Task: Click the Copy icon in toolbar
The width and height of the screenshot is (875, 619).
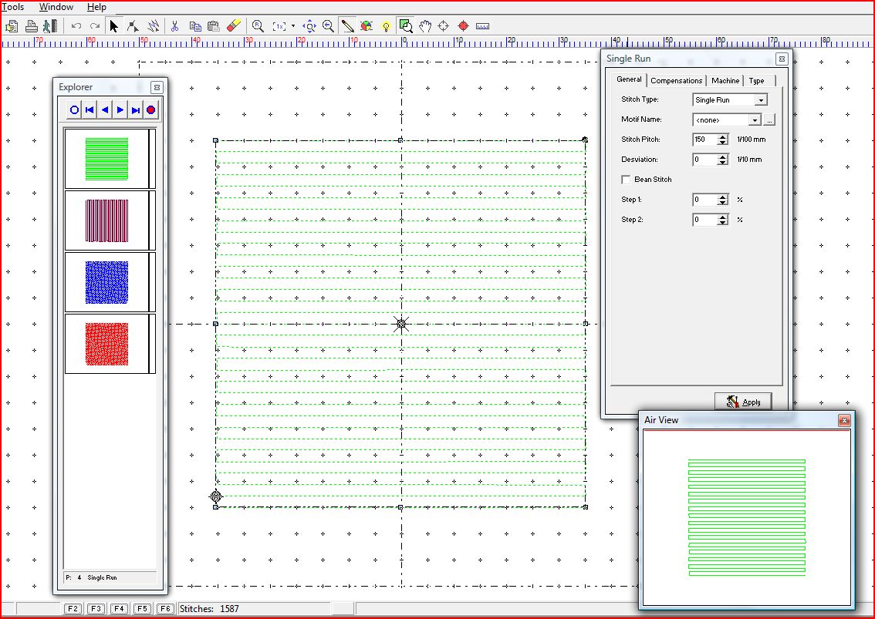Action: [194, 26]
